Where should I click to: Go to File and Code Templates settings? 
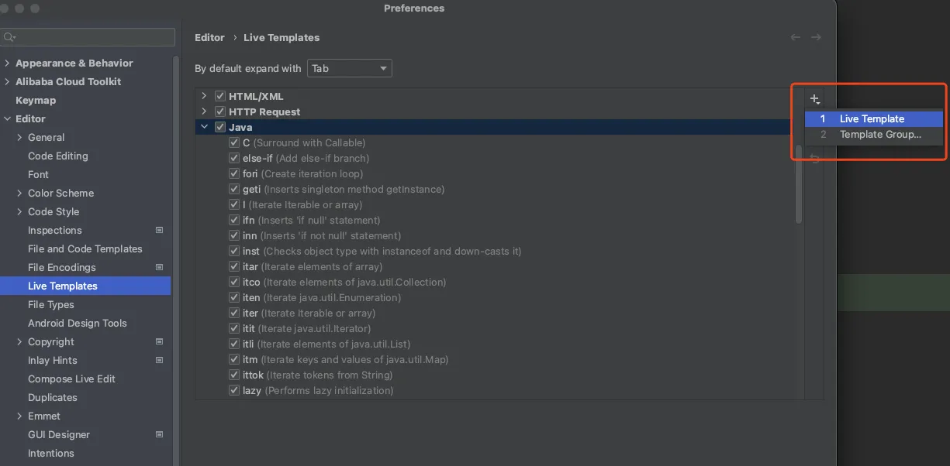(x=85, y=248)
